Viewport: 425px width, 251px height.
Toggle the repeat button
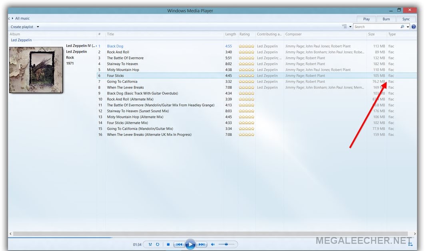click(158, 244)
